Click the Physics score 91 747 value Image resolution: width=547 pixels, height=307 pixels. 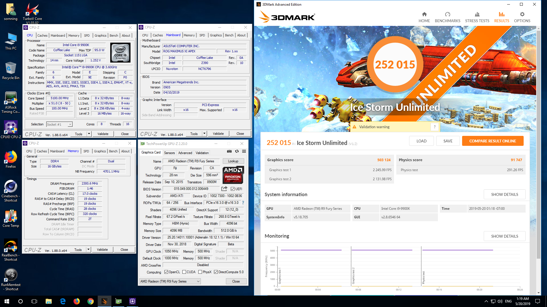pos(516,160)
